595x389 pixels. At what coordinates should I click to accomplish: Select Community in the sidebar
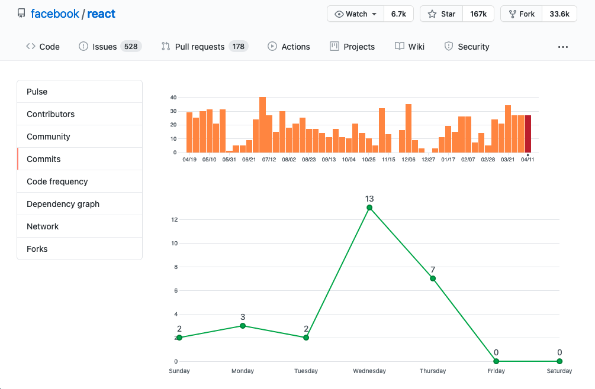tap(80, 137)
